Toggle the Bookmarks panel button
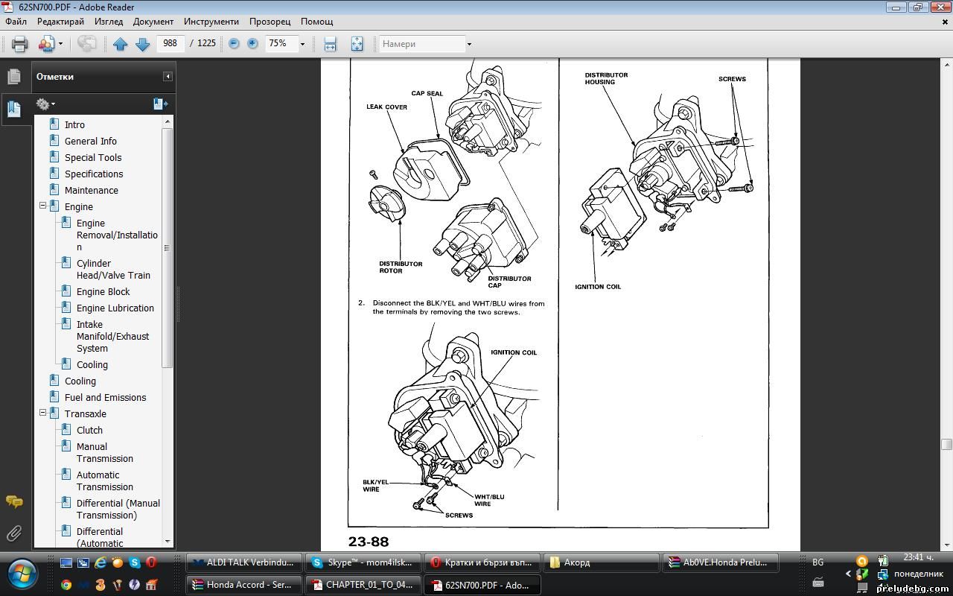Screen dimensions: 953x596 pos(14,109)
